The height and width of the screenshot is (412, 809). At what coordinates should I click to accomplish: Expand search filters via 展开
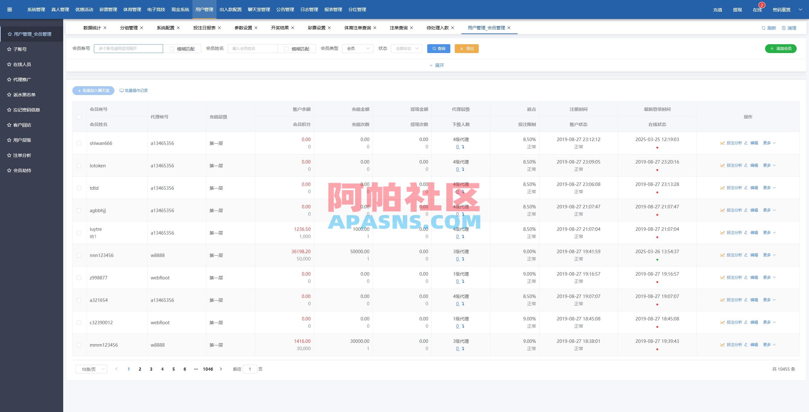[x=437, y=65]
